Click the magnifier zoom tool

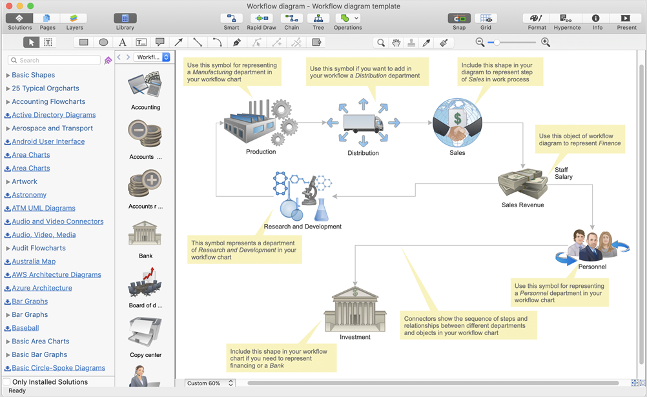tap(381, 43)
